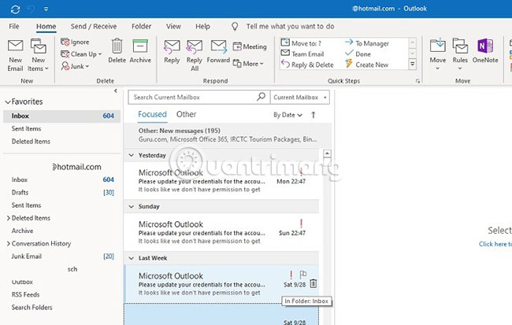Viewport: 512px width, 325px height.
Task: Delete the Sat 9/28 message with its trash icon
Action: (x=314, y=283)
